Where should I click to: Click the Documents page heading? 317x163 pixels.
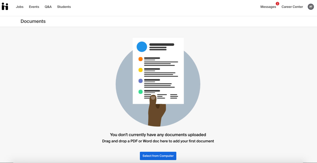33,21
